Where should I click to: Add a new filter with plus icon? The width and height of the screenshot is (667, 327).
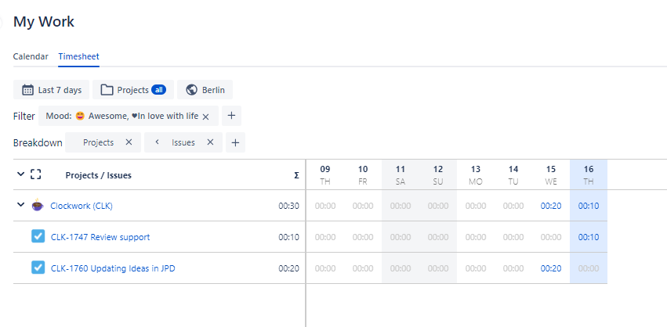231,116
